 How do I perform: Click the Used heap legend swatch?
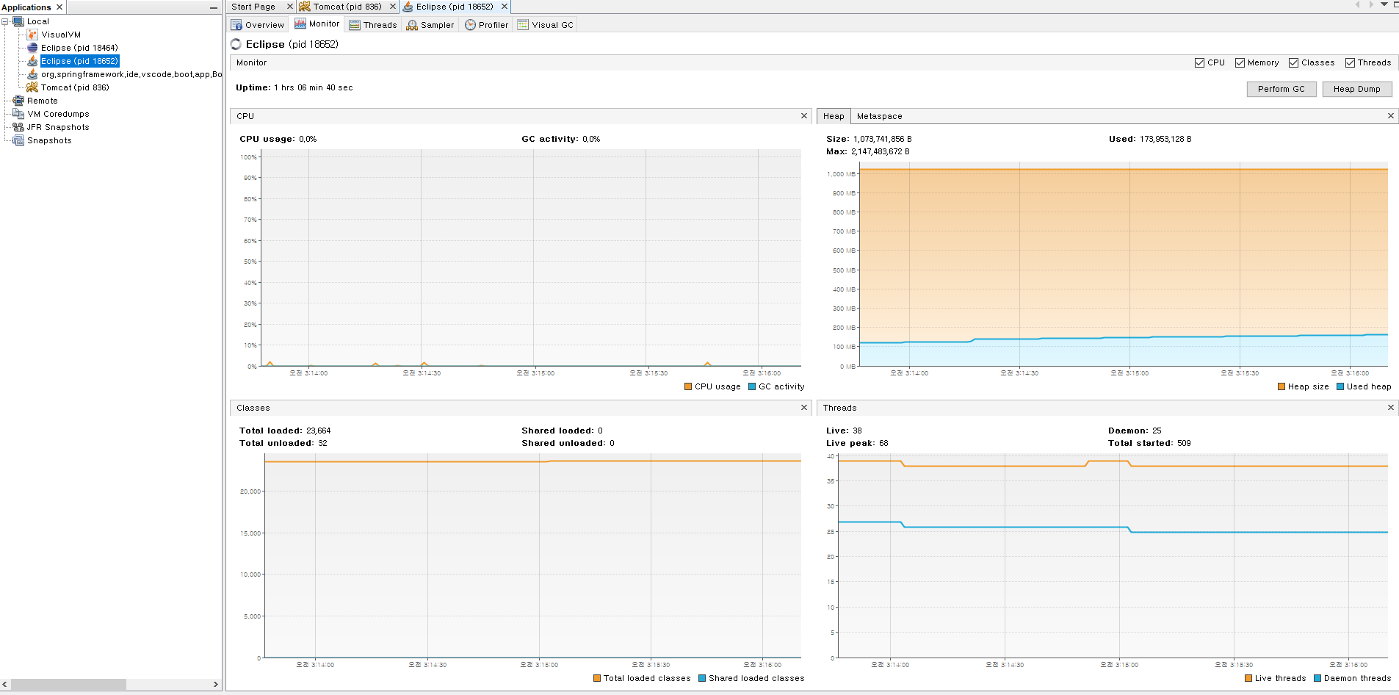click(1340, 386)
